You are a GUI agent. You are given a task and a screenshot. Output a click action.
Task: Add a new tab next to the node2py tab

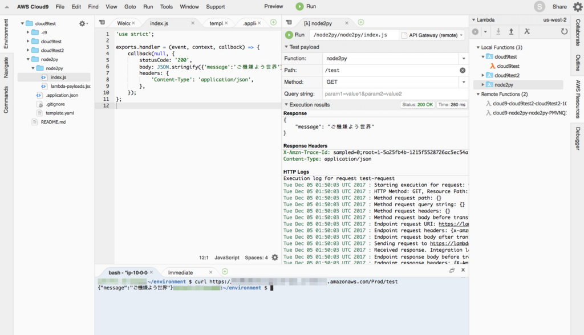point(361,22)
